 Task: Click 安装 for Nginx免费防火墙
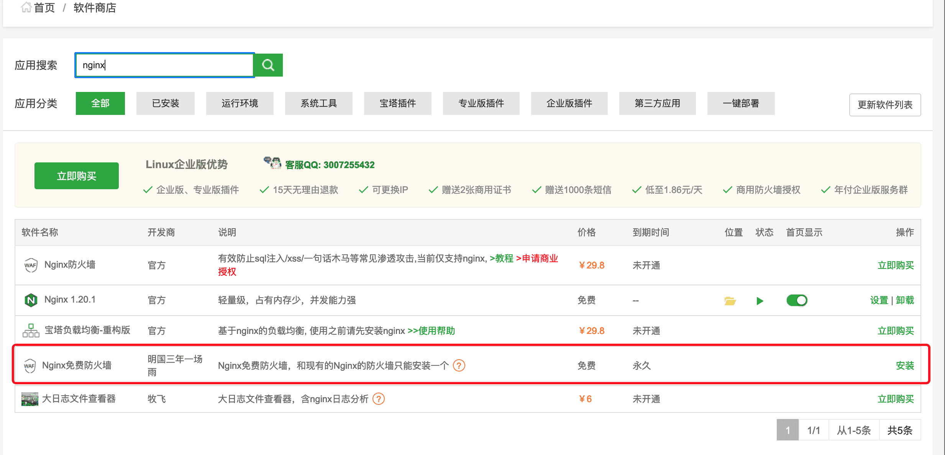[905, 366]
